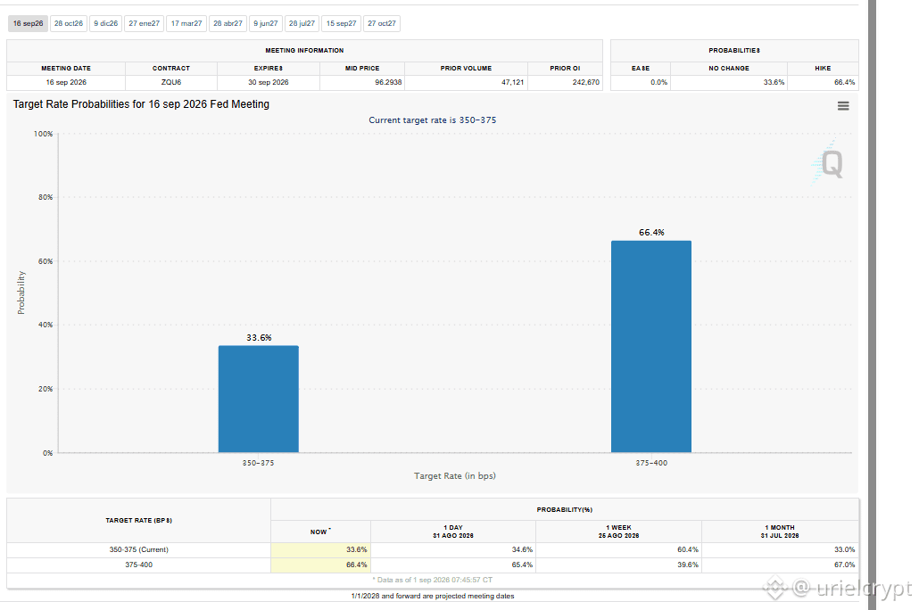
Task: Select the ZQU6 contract cell
Action: tap(171, 83)
